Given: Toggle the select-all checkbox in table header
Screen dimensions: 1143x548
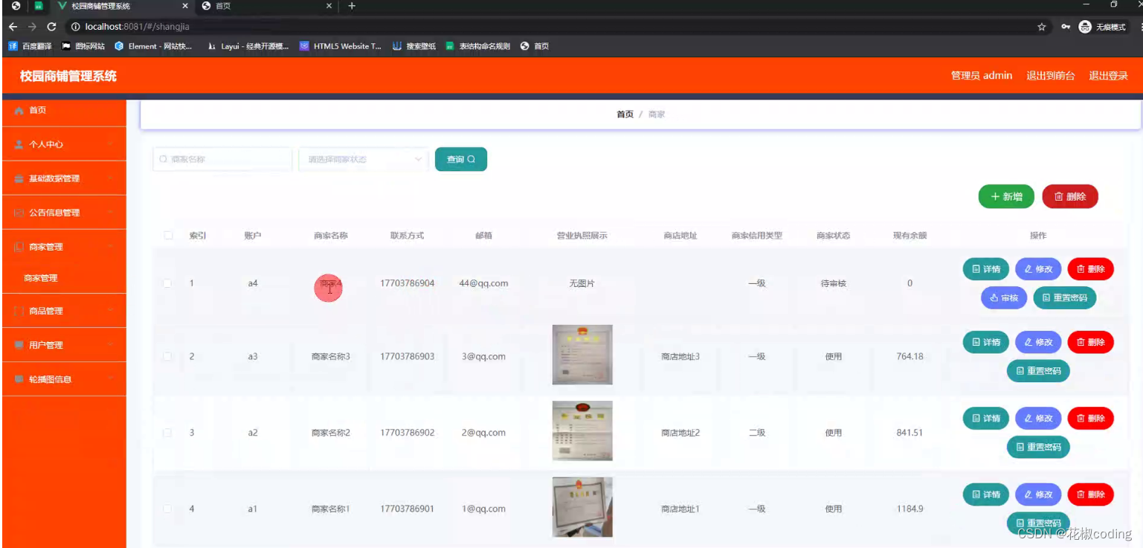Looking at the screenshot, I should 167,235.
